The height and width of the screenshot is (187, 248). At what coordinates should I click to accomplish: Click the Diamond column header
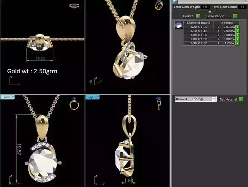(x=227, y=23)
